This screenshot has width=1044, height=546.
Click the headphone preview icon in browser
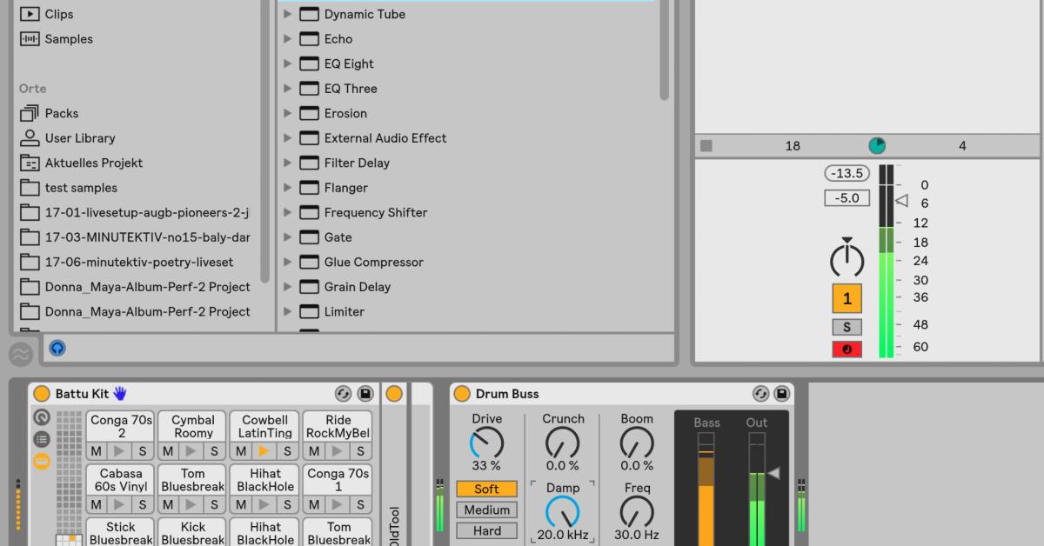point(57,348)
